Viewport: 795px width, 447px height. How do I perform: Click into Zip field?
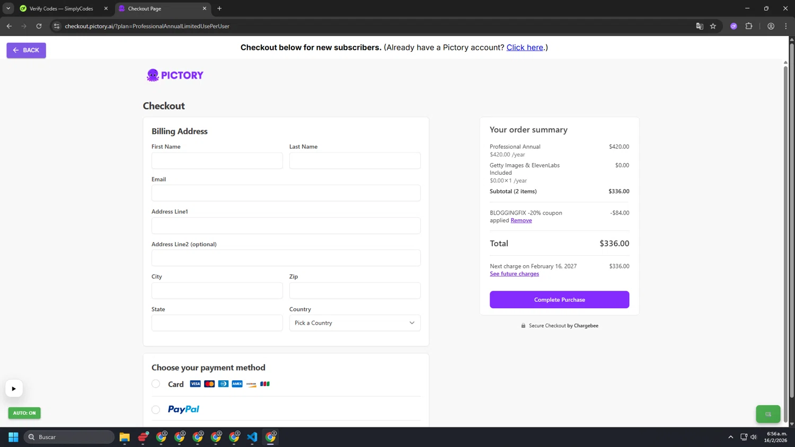pos(355,290)
